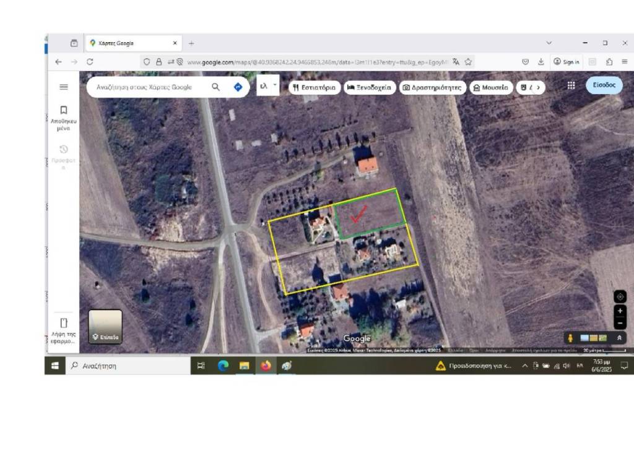
Task: Open the Google Maps hamburger menu
Action: click(x=63, y=87)
